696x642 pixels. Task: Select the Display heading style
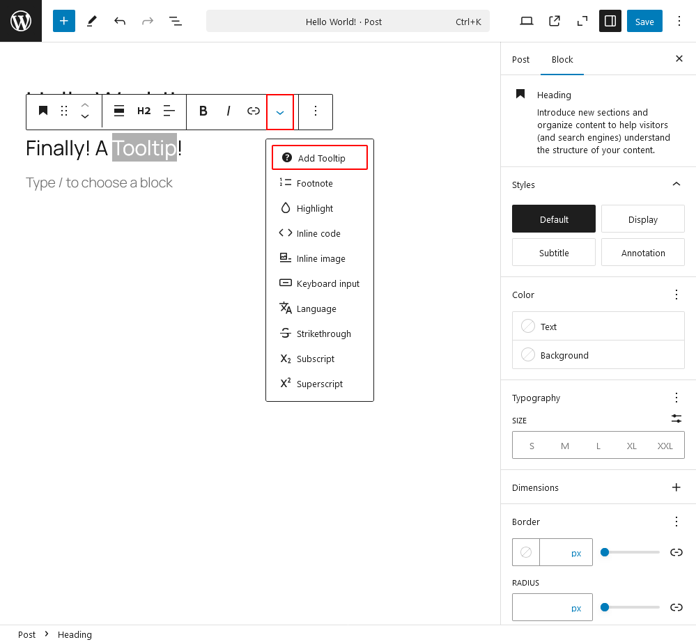tap(643, 219)
